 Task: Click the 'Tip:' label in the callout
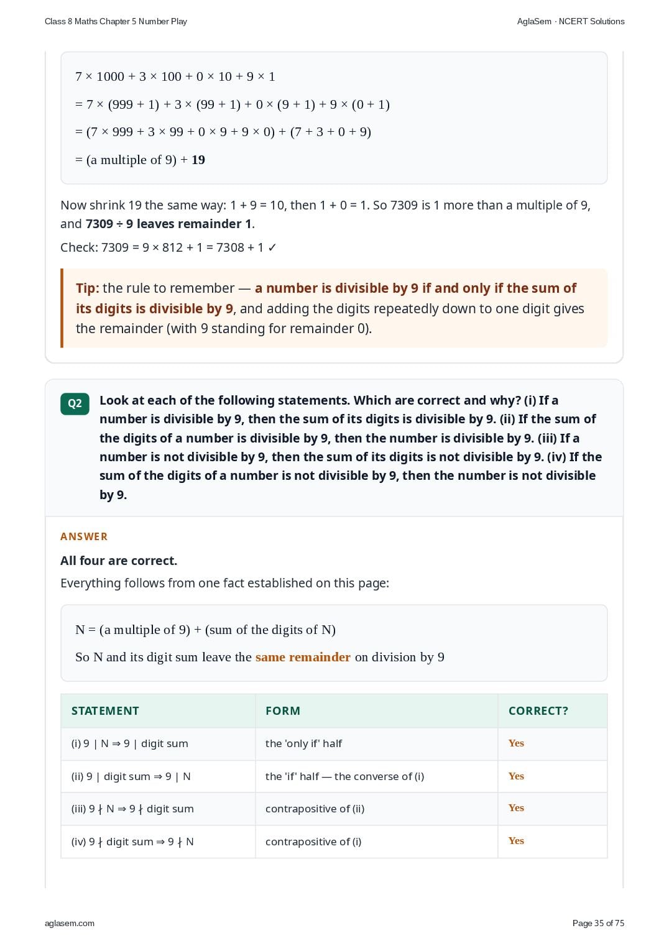(x=87, y=288)
